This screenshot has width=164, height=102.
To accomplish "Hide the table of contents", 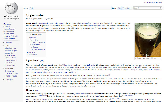I will point(40,34).
